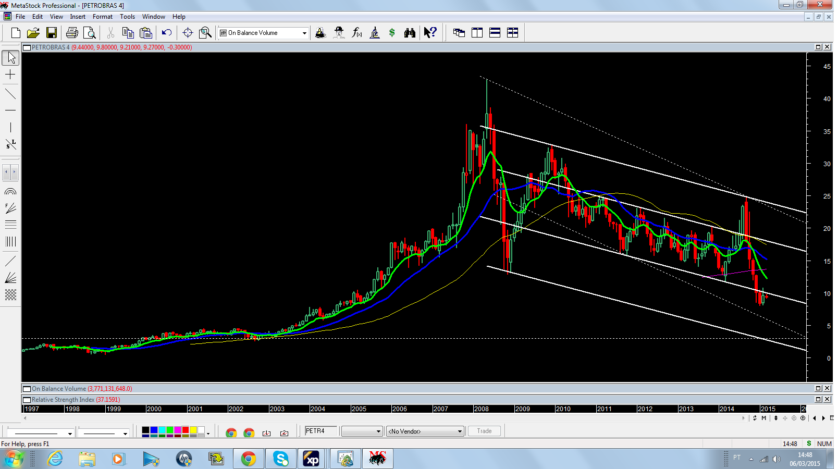Choose the crosshairs plus tool in the left palette

10,75
